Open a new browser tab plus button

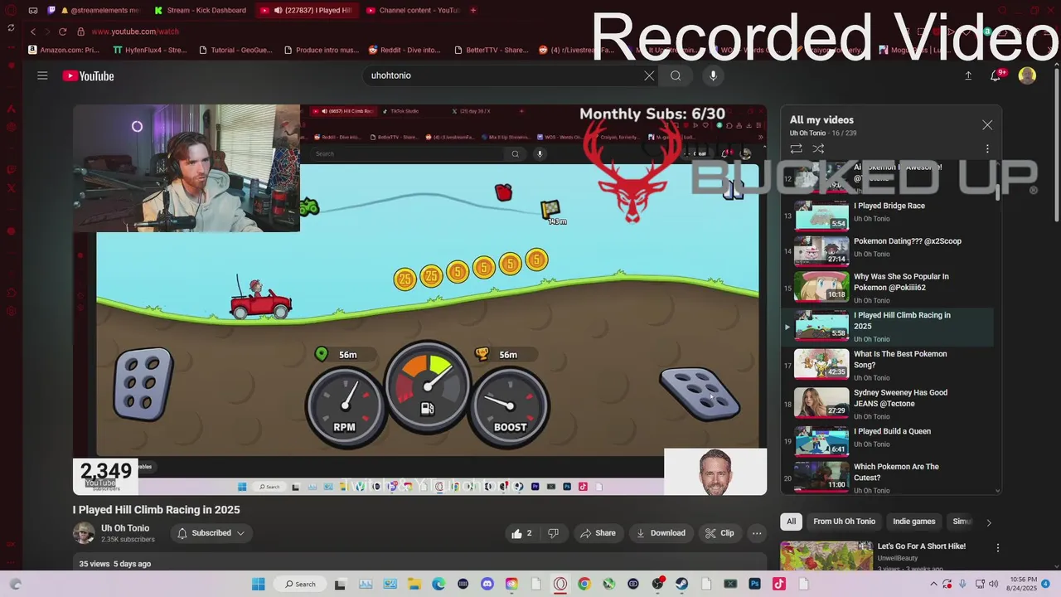tap(473, 10)
